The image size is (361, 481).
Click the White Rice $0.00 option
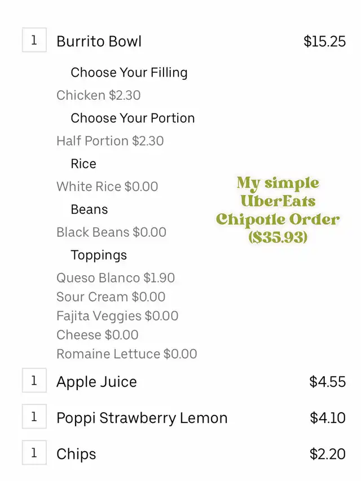(107, 187)
